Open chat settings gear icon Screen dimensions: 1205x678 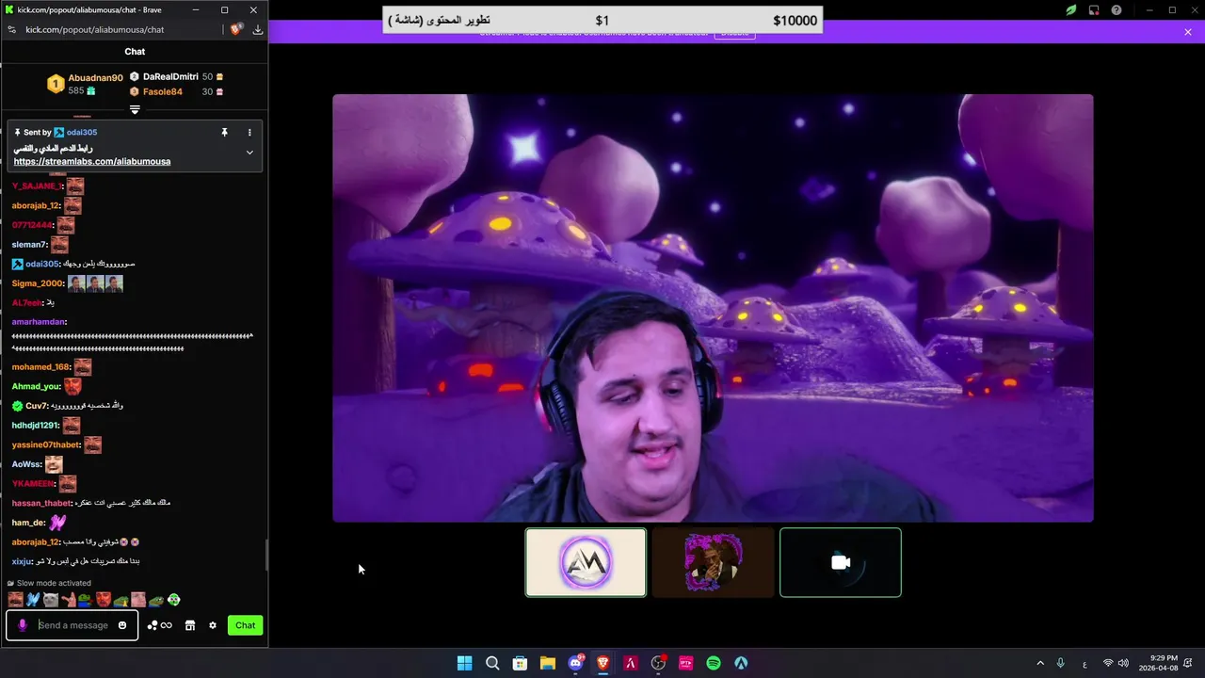213,625
